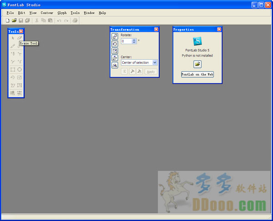Click the hammer with dots icon
Viewport: 273px width, 221px height.
pyautogui.click(x=140, y=72)
